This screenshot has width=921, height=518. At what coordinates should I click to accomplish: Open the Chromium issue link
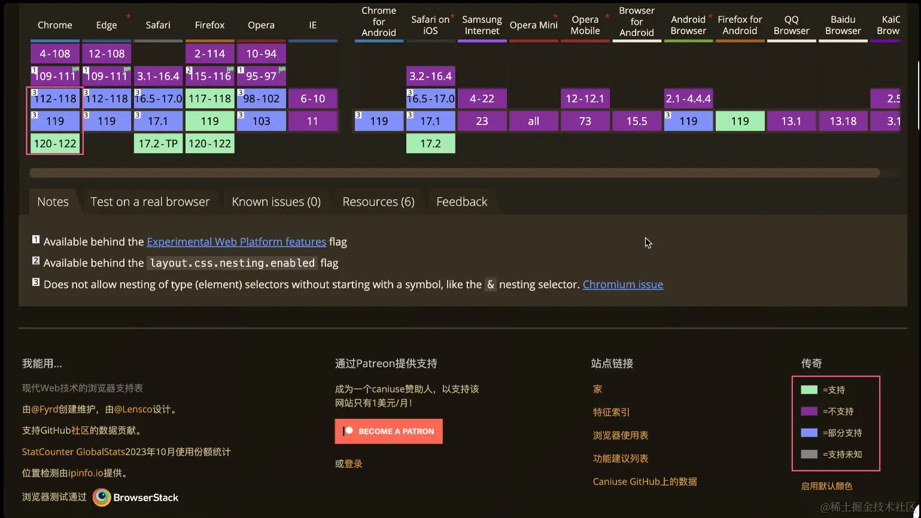click(x=623, y=284)
